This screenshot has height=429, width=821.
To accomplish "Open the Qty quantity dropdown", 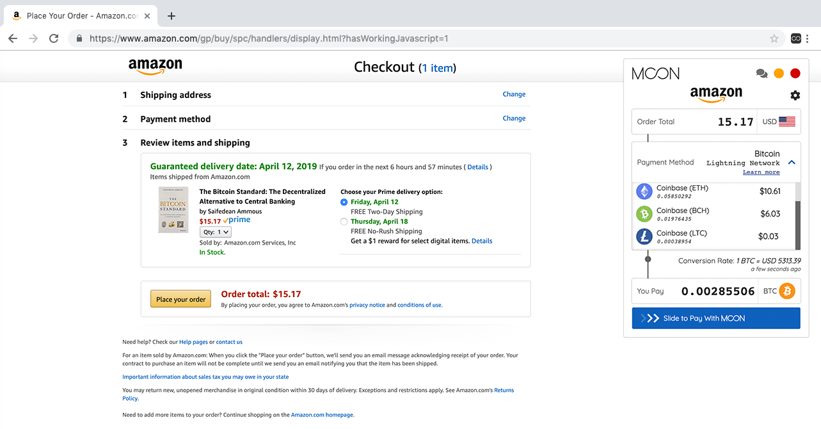I will tap(216, 232).
